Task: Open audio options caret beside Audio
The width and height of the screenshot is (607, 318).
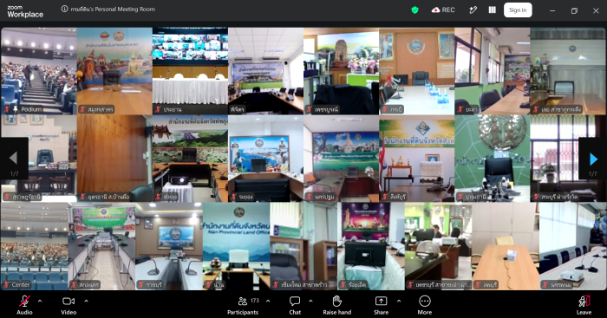Action: point(40,301)
